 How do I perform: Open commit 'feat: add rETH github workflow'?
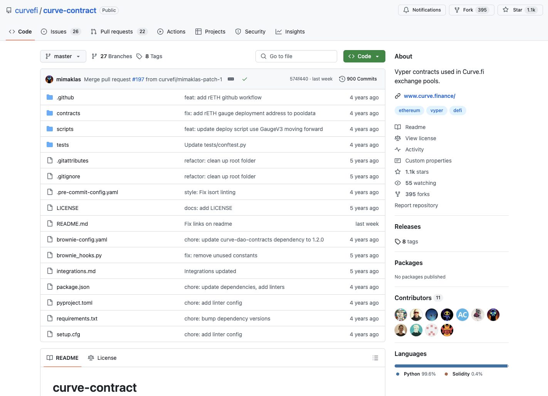pos(223,97)
